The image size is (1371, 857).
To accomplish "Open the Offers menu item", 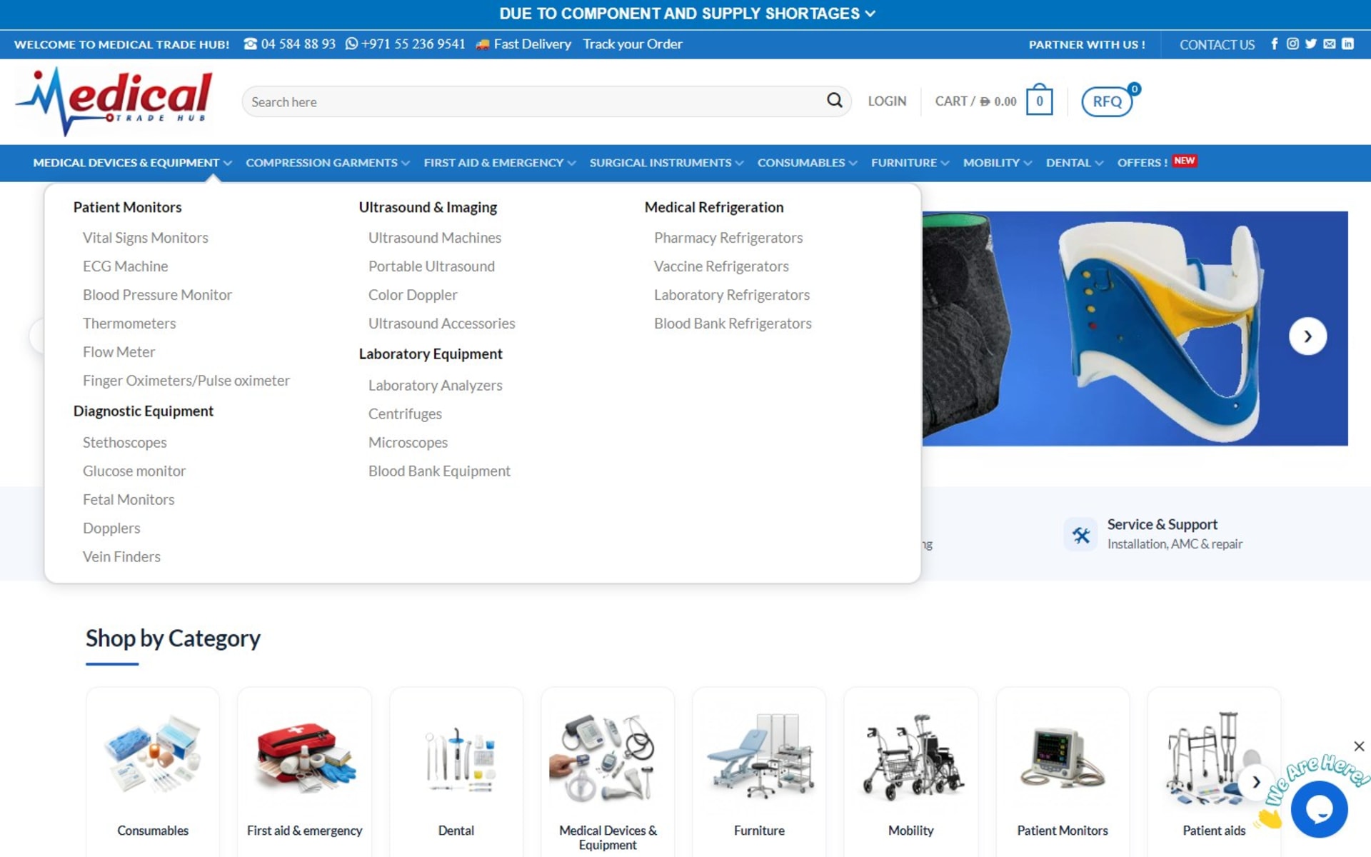I will pyautogui.click(x=1156, y=162).
